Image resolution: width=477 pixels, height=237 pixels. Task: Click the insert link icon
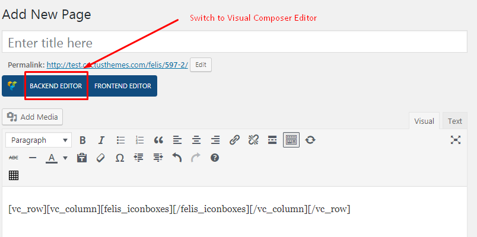coord(234,140)
